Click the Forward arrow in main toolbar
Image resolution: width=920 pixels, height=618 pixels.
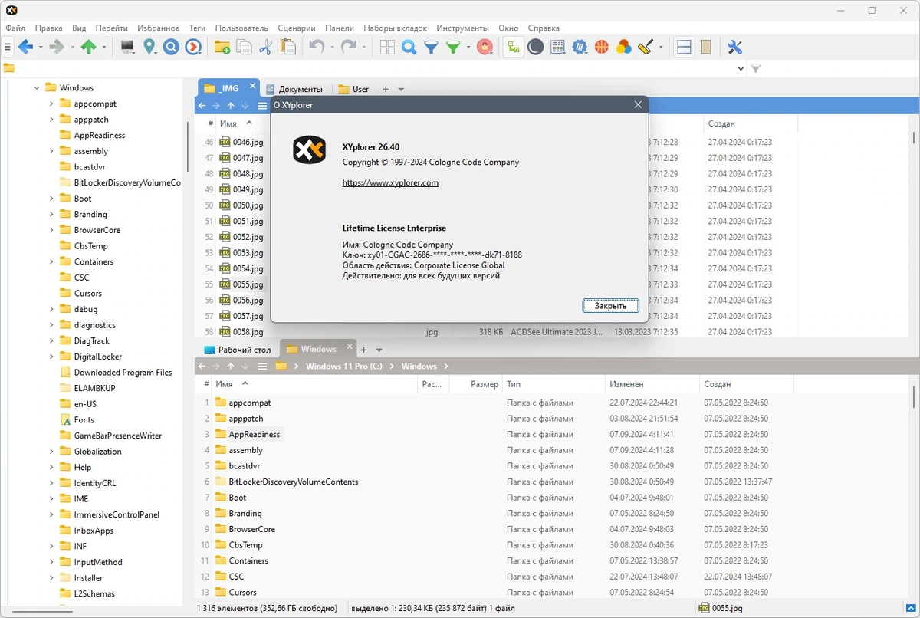click(x=56, y=48)
